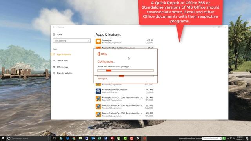
Task: Open Task View from the taskbar
Action: click(55, 138)
